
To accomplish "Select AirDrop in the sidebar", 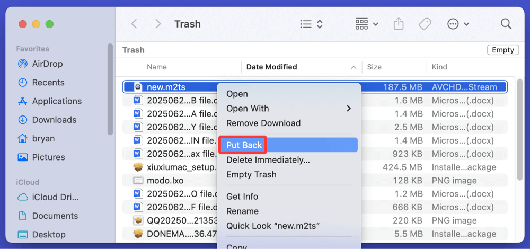I will click(47, 64).
